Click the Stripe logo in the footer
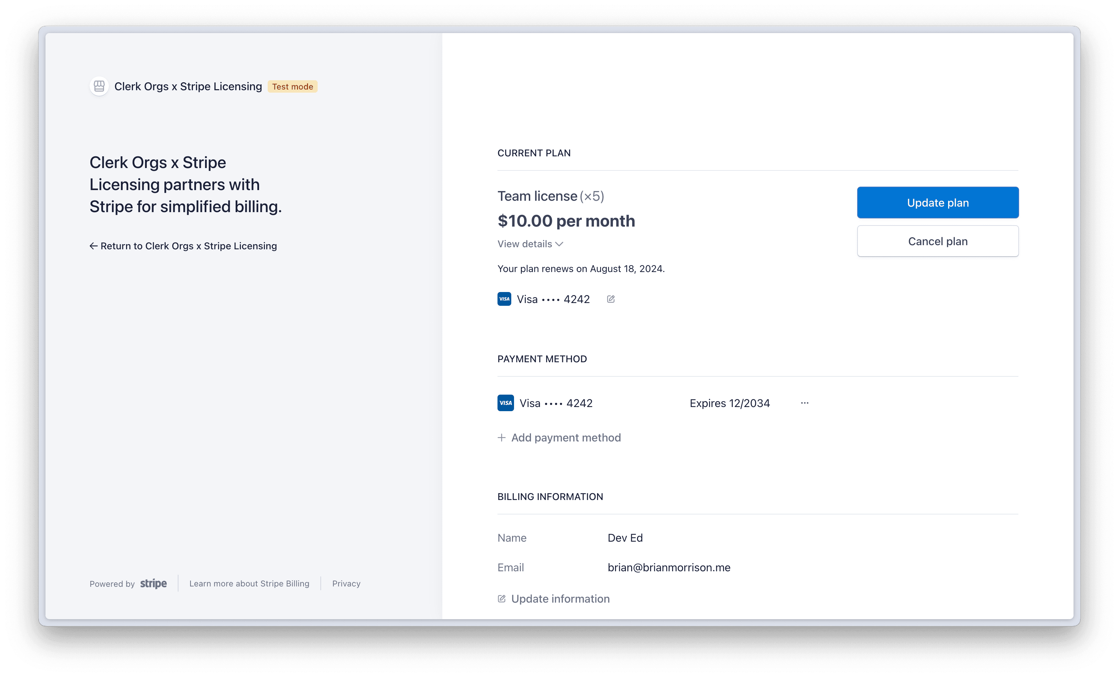The width and height of the screenshot is (1119, 677). coord(154,584)
